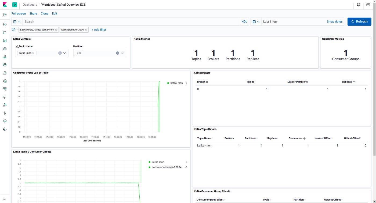Click the Add filter link

tap(99, 29)
